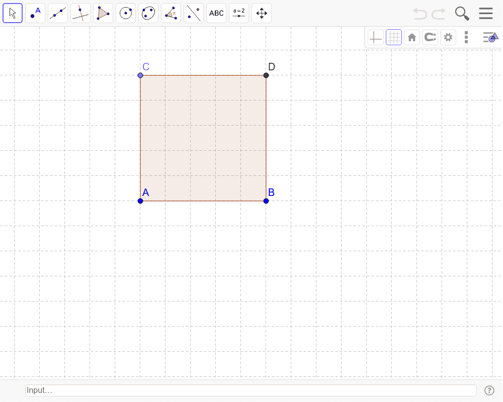503x402 pixels.
Task: Click the label of point A
Action: [x=146, y=192]
